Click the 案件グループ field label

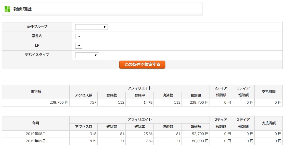click(37, 26)
